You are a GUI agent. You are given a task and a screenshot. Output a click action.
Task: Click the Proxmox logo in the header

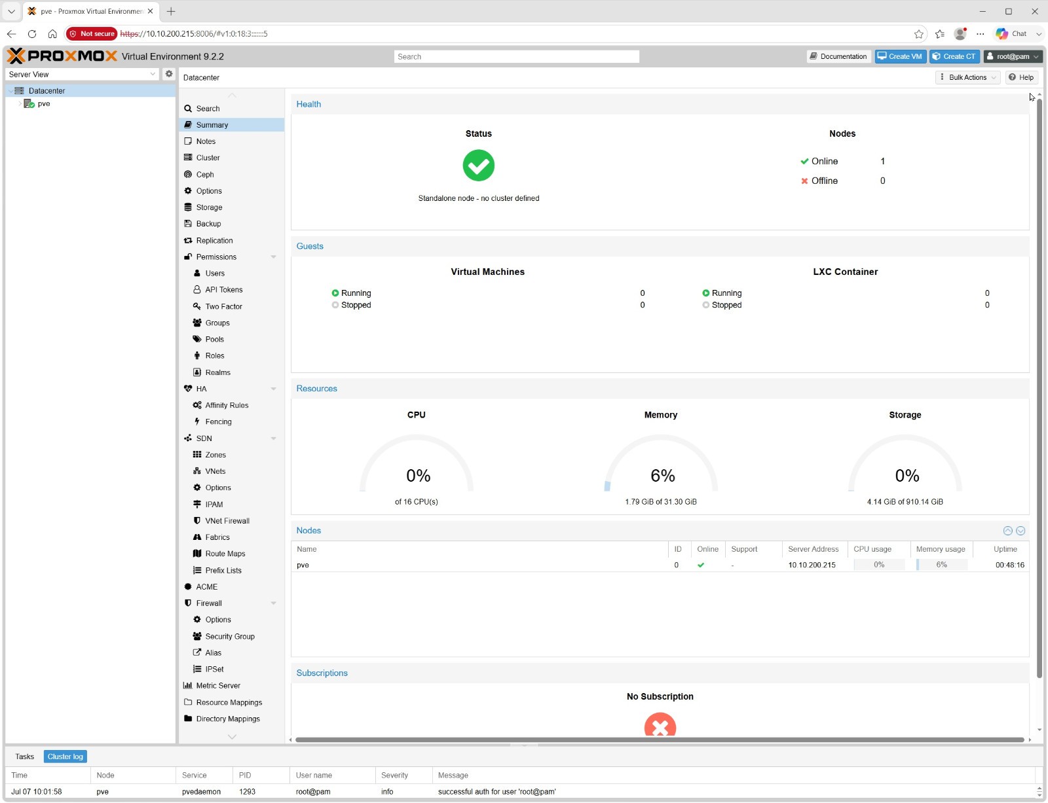tap(62, 56)
